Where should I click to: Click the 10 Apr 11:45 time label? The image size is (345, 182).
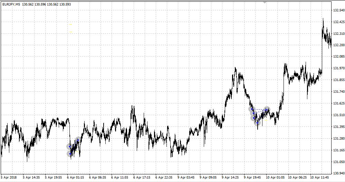[319, 178]
